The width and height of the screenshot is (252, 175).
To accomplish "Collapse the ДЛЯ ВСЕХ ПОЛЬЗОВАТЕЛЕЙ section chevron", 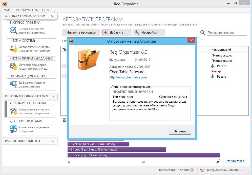I will 53,16.
